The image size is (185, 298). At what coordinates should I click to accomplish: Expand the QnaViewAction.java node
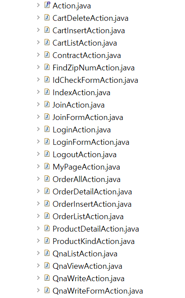pos(38,265)
